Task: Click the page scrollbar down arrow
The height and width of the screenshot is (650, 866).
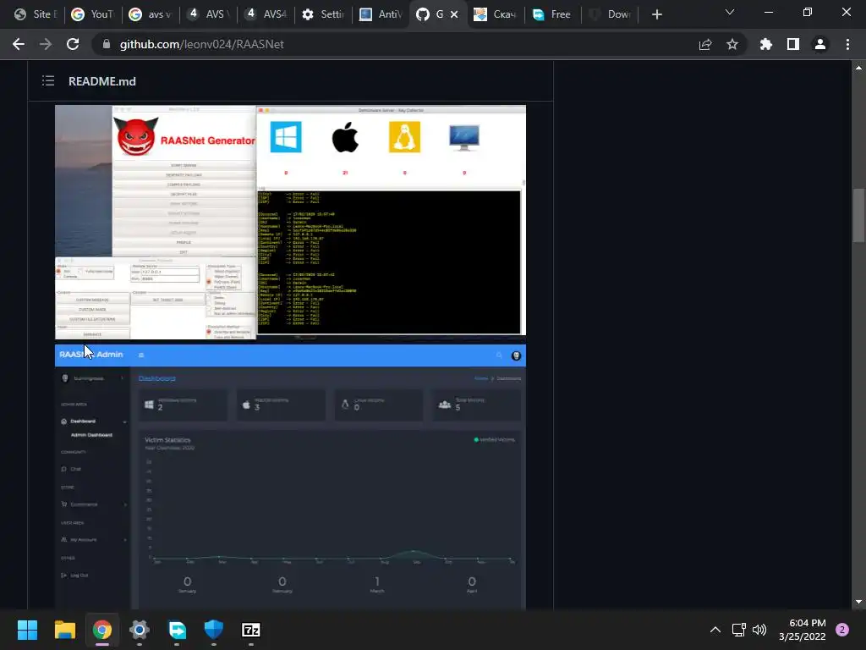Action: [858, 602]
